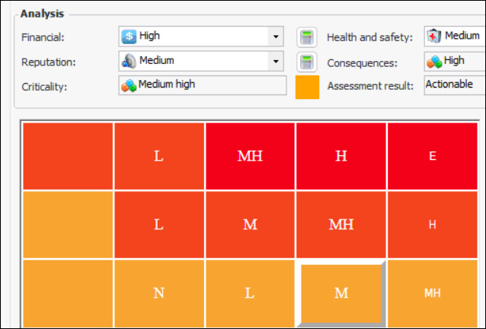Image resolution: width=486 pixels, height=329 pixels.
Task: Click the Consequences colored shapes icon
Action: coord(434,61)
